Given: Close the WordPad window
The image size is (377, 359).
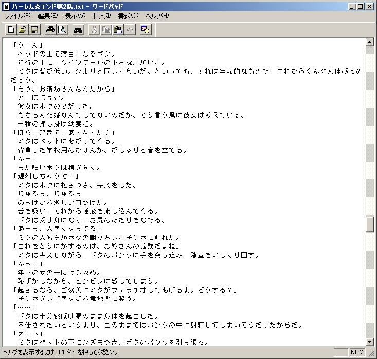Looking at the screenshot, I should coord(370,7).
